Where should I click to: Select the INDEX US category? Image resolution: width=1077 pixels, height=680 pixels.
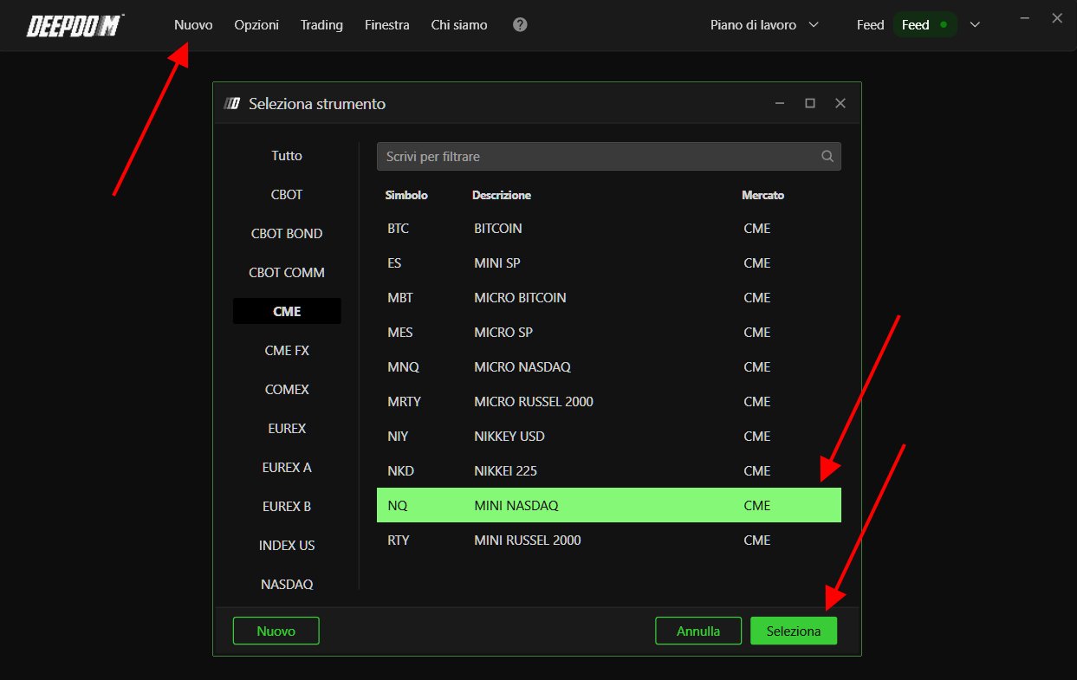(287, 546)
